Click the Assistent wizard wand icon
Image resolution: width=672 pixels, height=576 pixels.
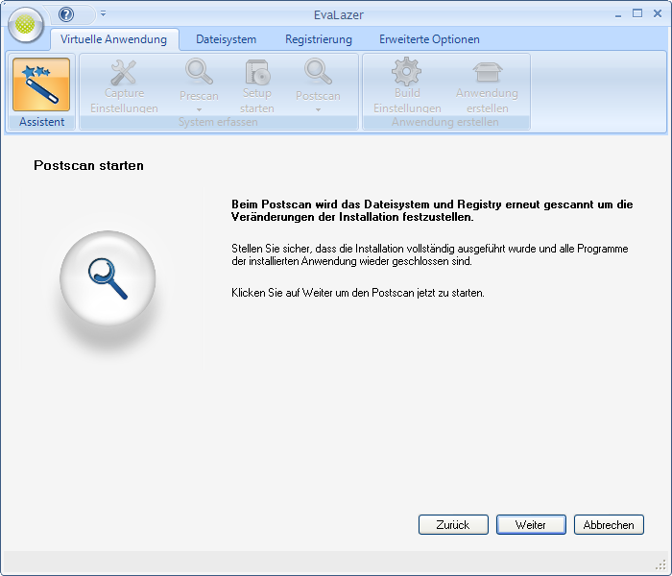coord(41,84)
